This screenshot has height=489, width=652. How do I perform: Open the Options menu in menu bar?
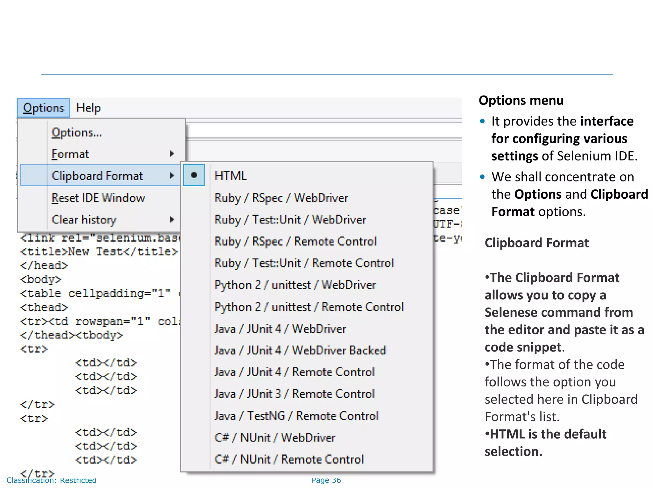(44, 108)
